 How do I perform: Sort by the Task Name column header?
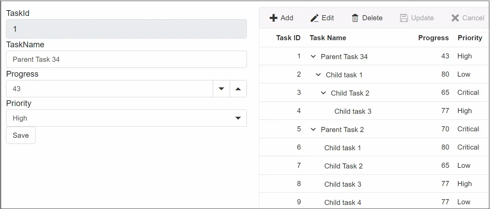click(328, 38)
